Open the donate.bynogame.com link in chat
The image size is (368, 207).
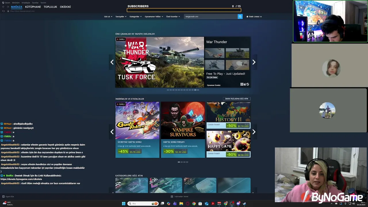click(x=21, y=179)
